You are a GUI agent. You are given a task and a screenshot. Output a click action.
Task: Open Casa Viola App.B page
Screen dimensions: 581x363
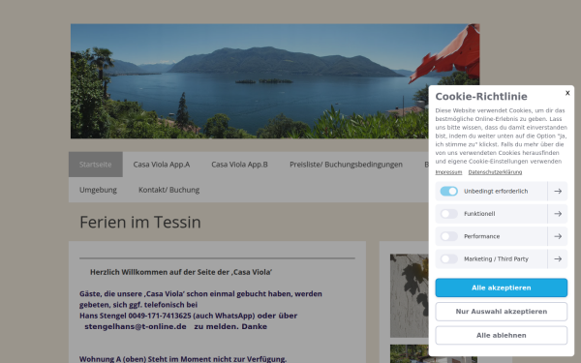239,165
